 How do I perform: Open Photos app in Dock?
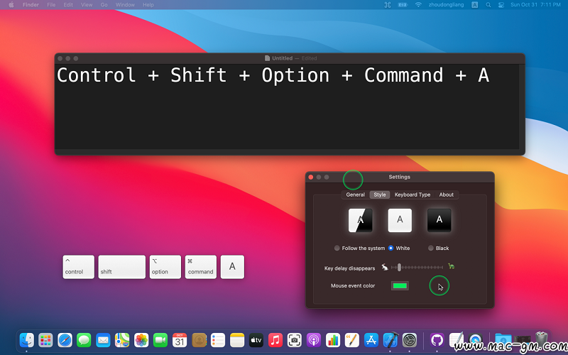coord(141,340)
